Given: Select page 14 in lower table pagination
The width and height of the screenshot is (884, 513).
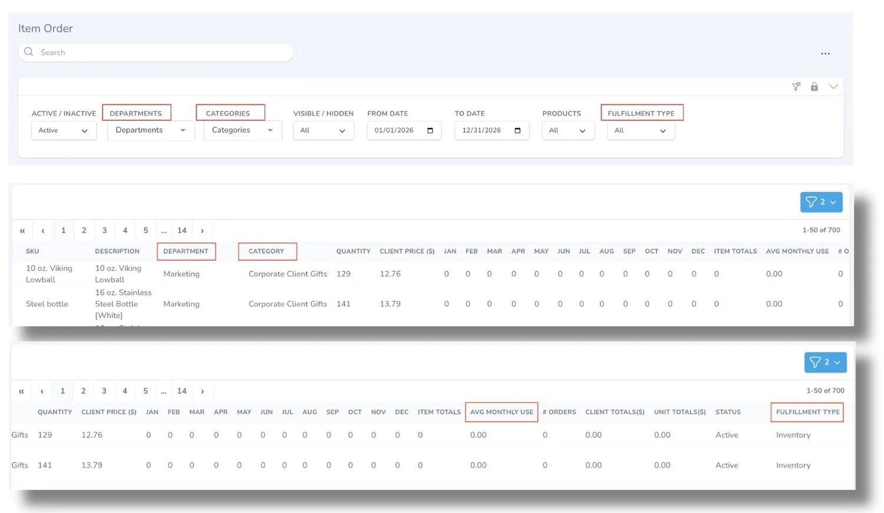Looking at the screenshot, I should [182, 391].
